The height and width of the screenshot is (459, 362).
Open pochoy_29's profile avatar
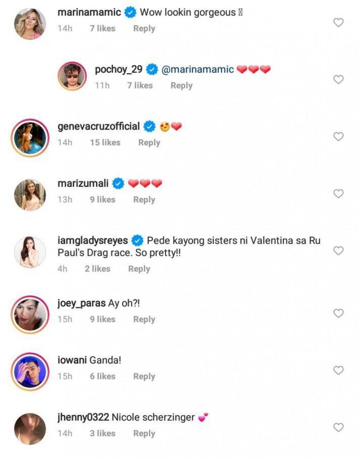click(x=72, y=76)
